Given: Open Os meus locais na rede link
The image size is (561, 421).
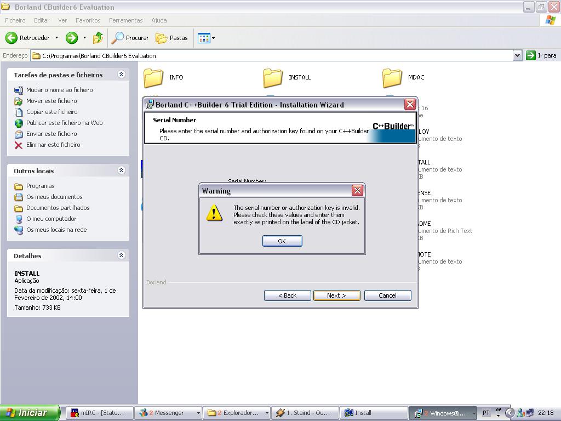Looking at the screenshot, I should click(56, 230).
